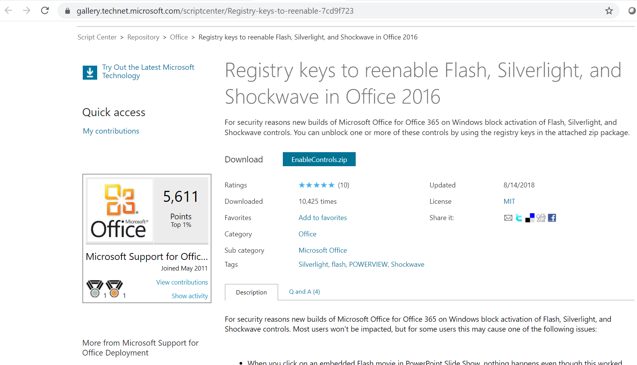Image resolution: width=637 pixels, height=365 pixels.
Task: Download the EnableControls.zip file
Action: tap(319, 159)
